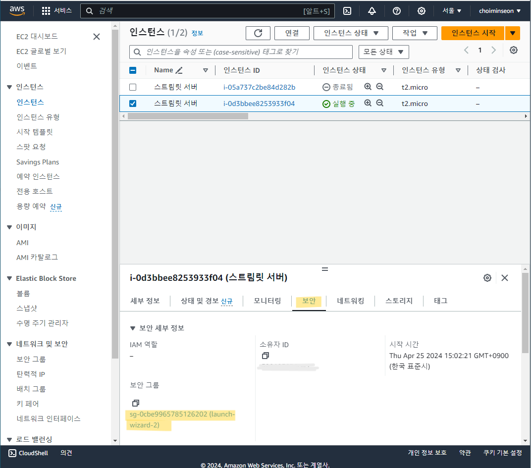Check the terminated instance row checkbox
The image size is (531, 468).
[133, 87]
